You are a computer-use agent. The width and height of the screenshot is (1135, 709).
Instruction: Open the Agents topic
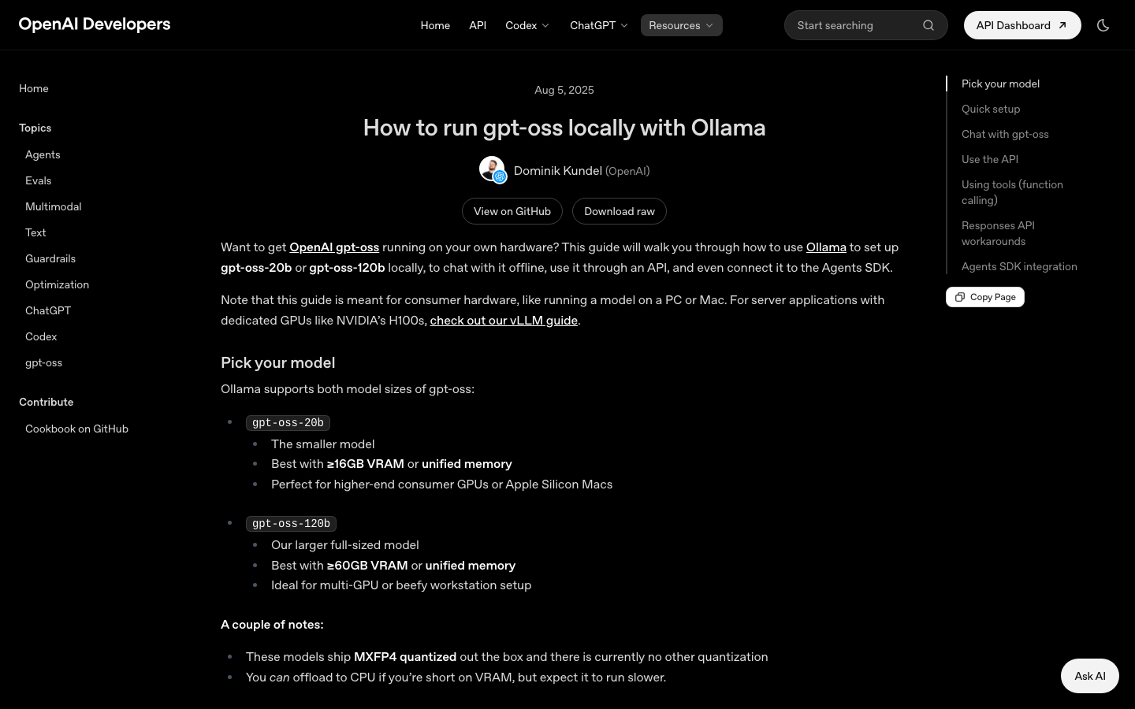click(43, 154)
